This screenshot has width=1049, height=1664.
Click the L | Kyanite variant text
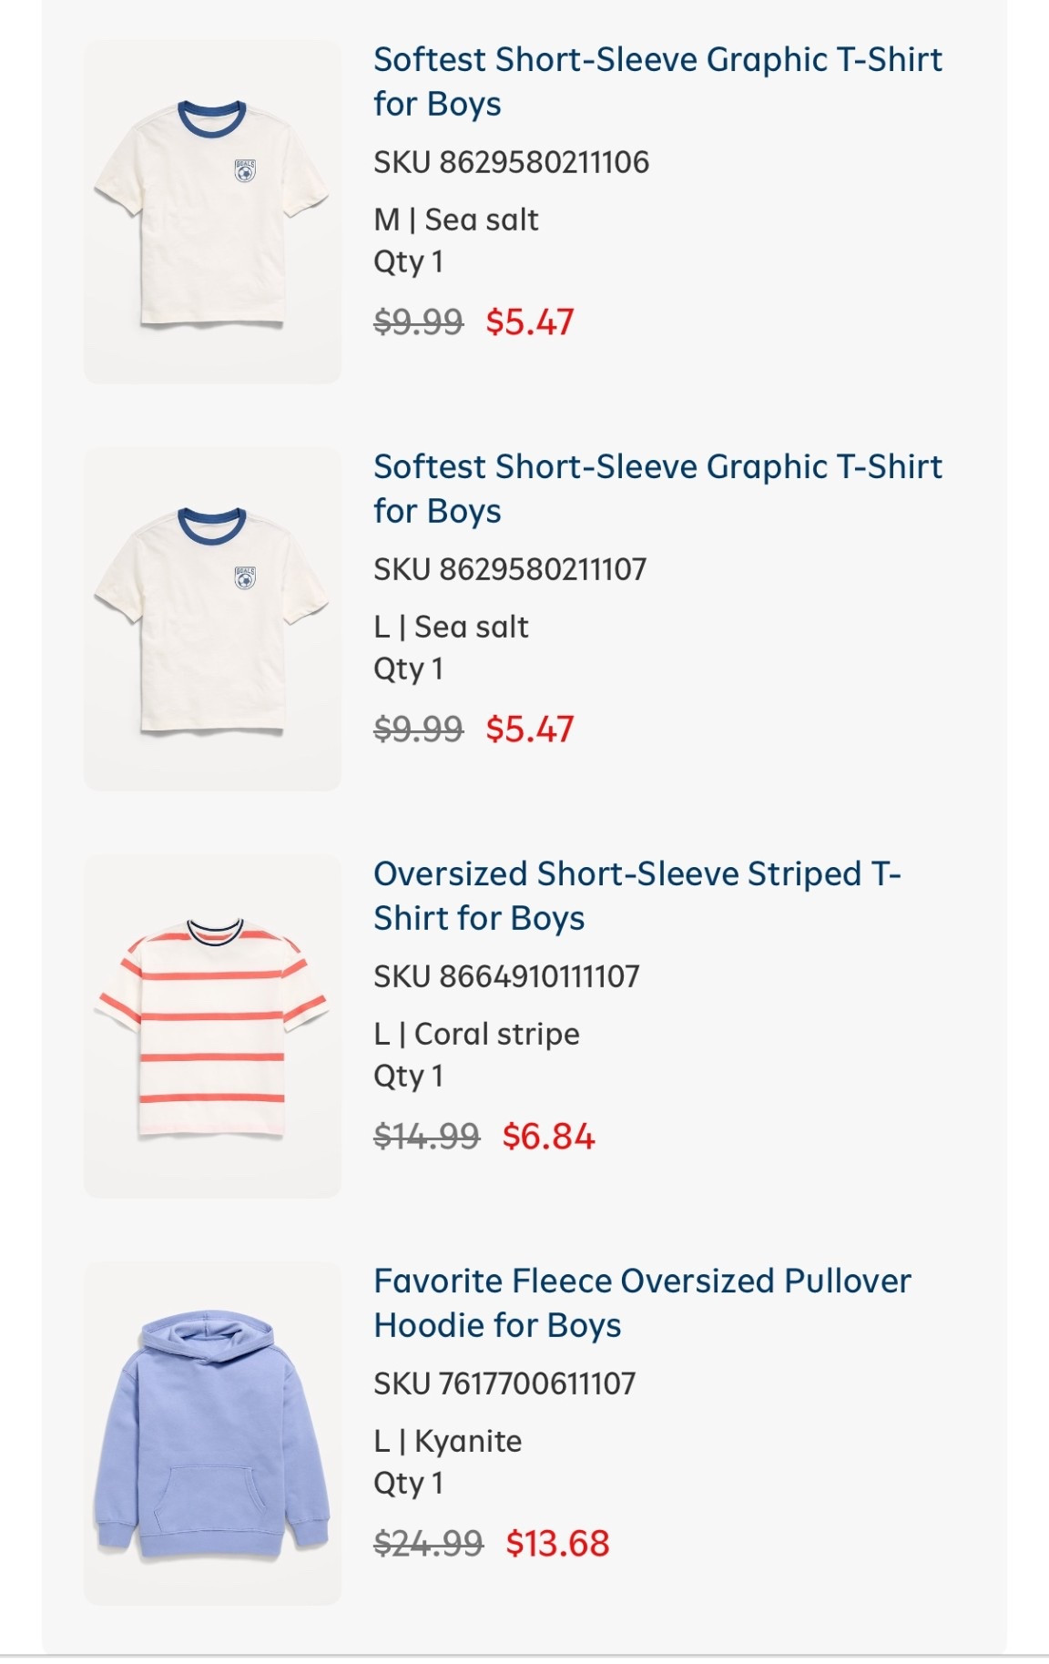tap(446, 1440)
